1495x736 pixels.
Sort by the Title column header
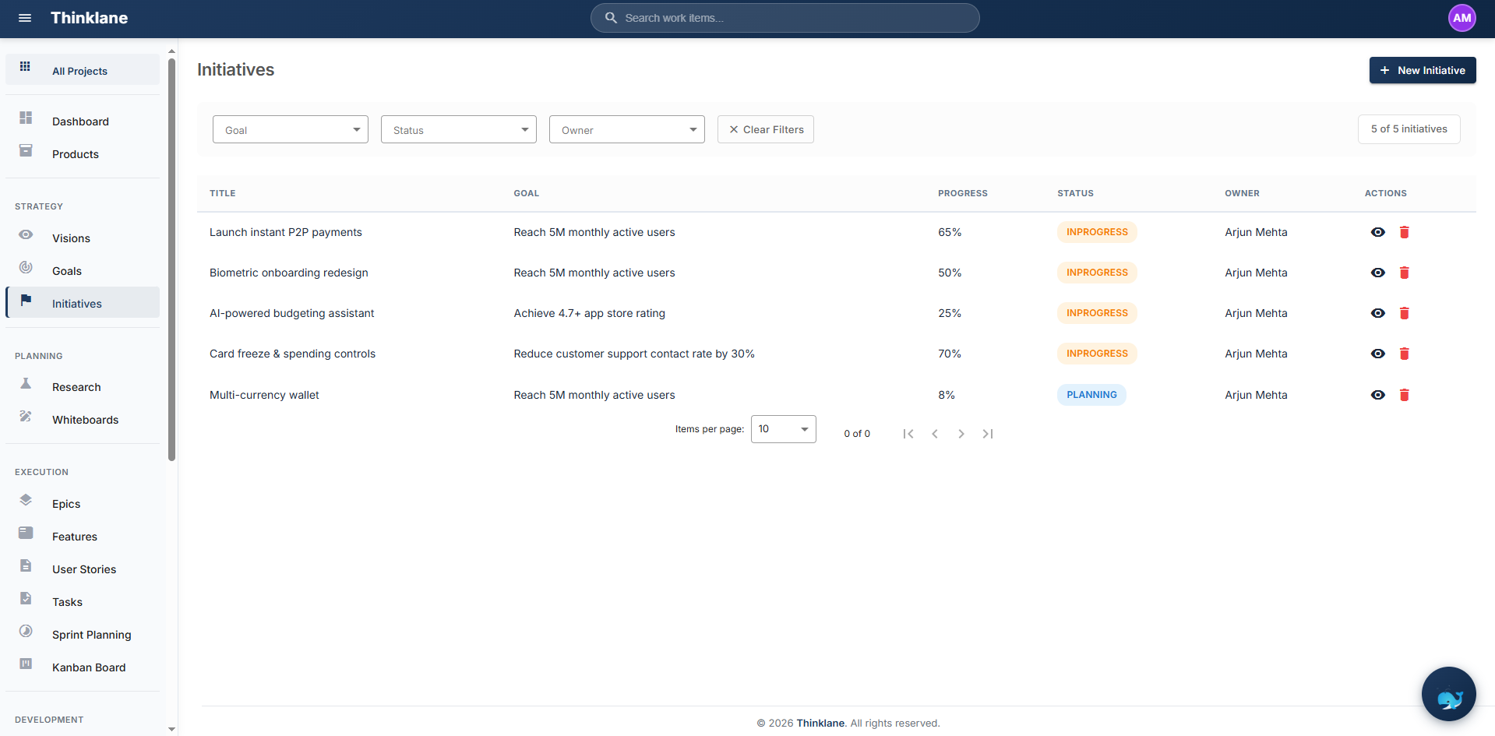(x=223, y=193)
